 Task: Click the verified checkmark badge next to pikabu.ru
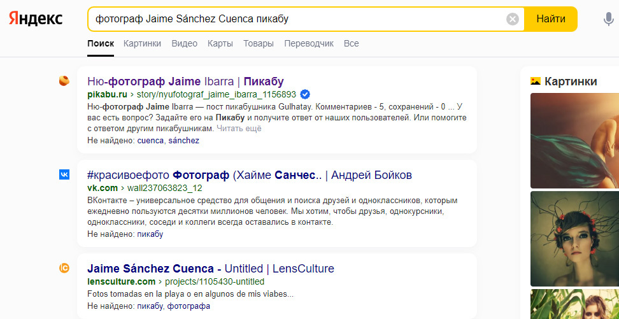(305, 94)
